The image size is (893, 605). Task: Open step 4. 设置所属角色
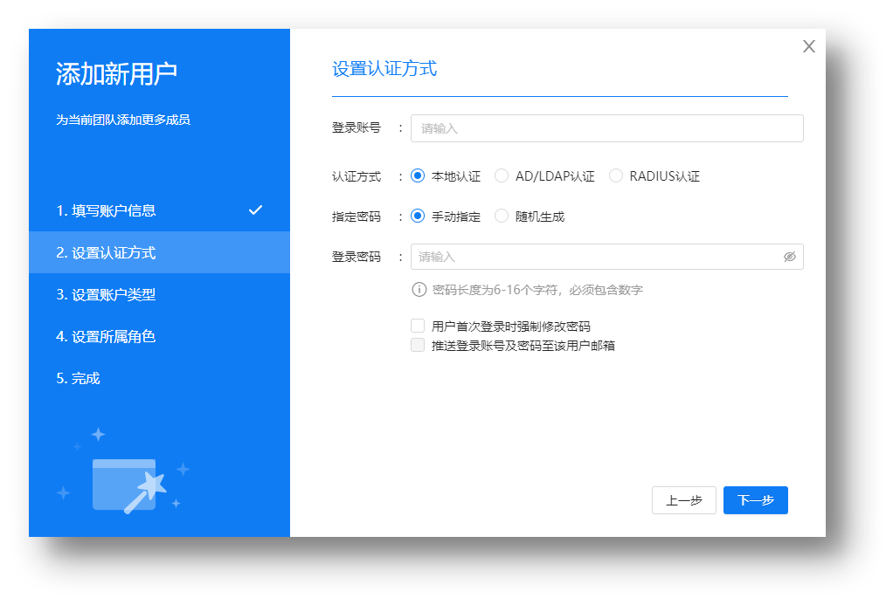tap(107, 336)
